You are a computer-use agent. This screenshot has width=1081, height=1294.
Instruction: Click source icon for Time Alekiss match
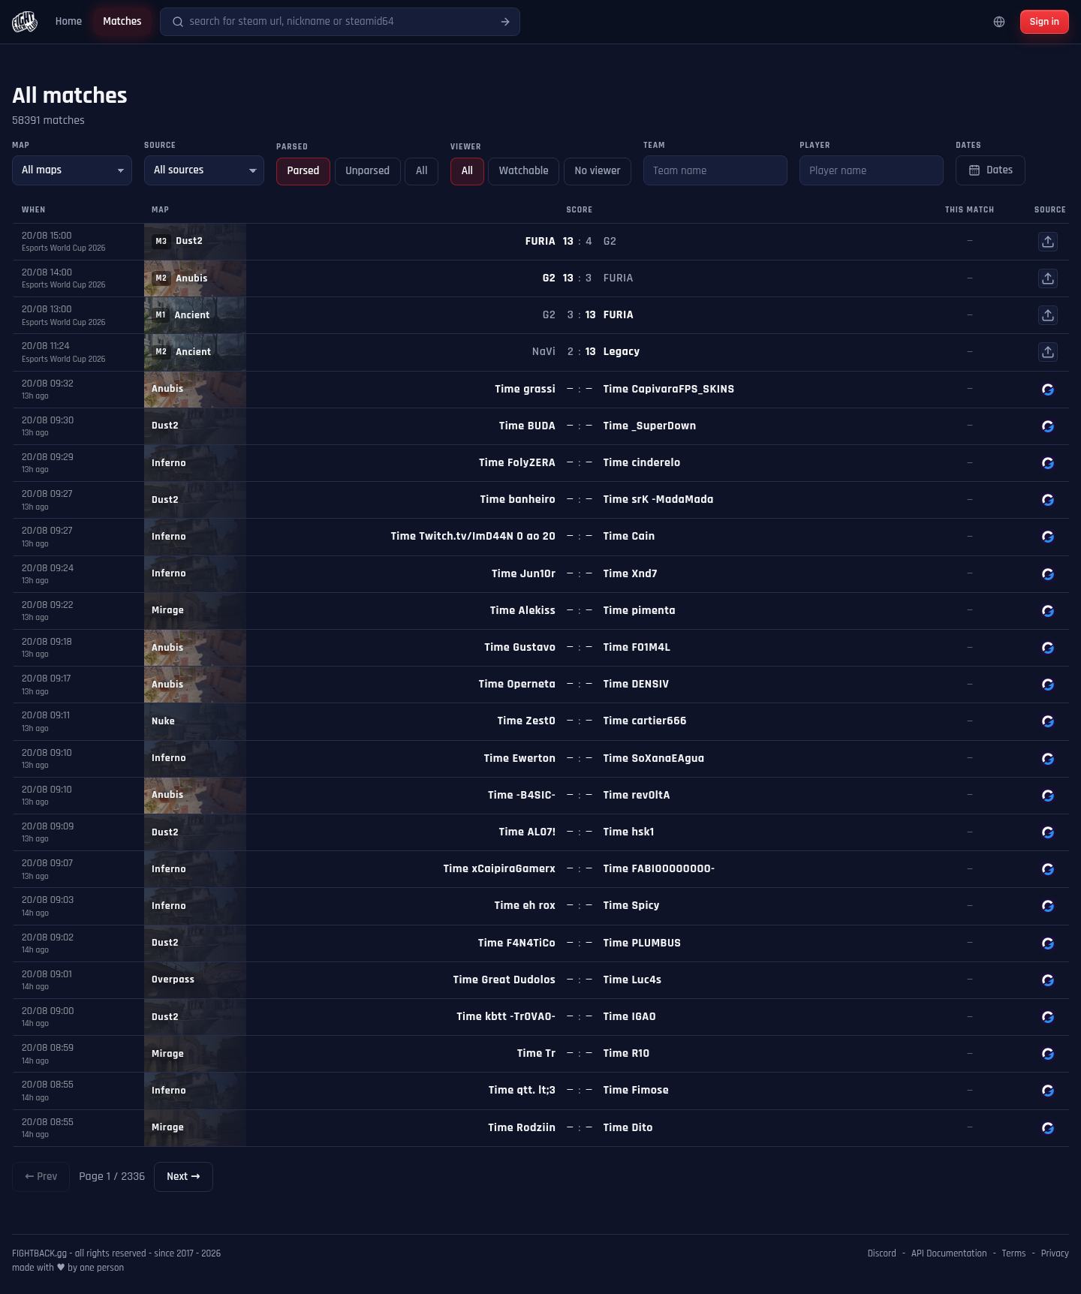coord(1048,611)
